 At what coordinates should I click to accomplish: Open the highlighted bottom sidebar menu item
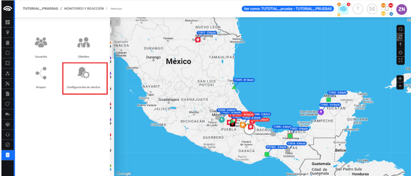[x=8, y=155]
